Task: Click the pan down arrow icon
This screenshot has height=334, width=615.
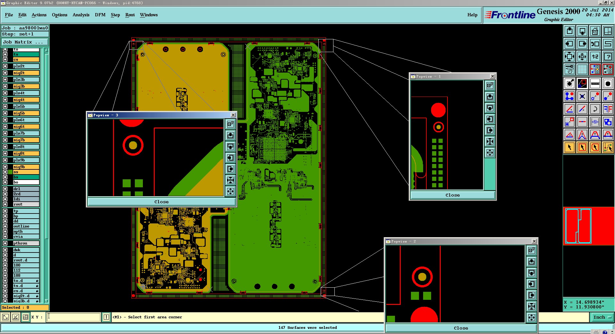Action: [x=582, y=31]
